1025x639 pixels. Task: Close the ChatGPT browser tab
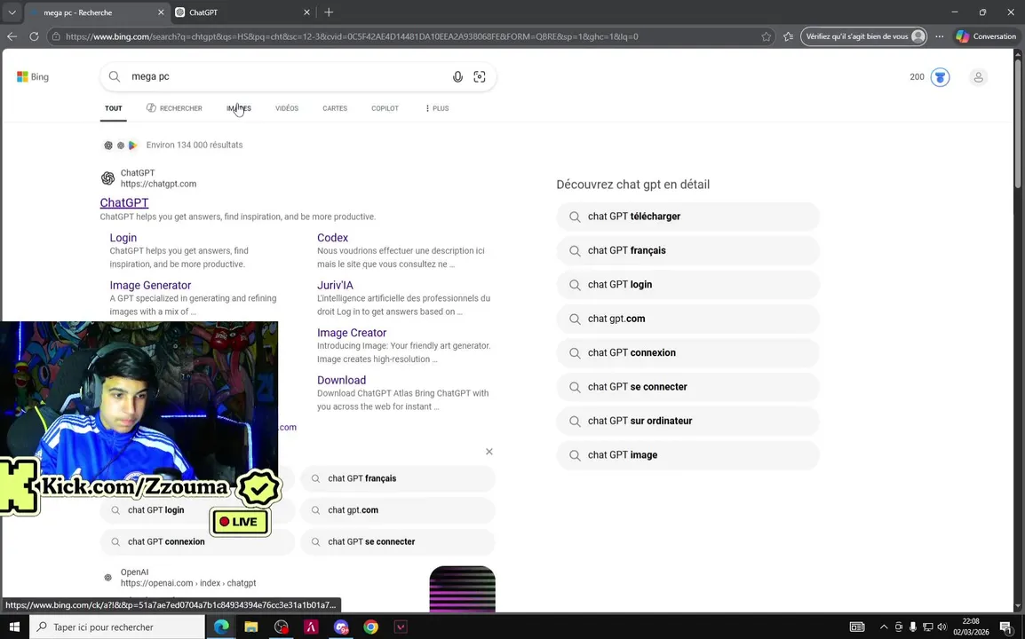point(306,12)
